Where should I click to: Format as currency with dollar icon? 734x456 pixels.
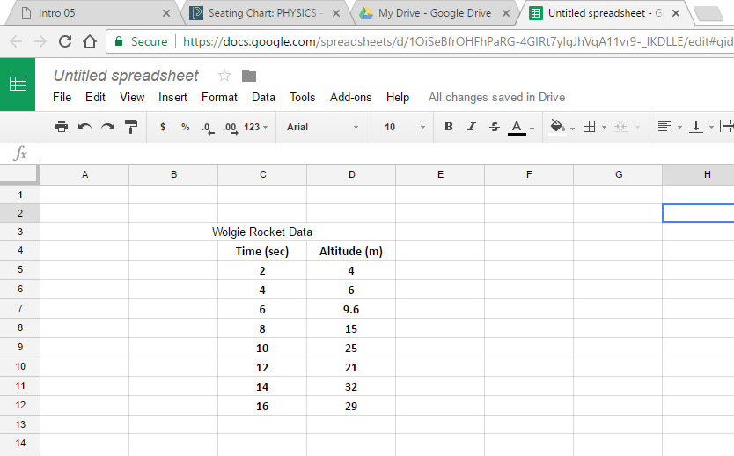click(x=163, y=127)
